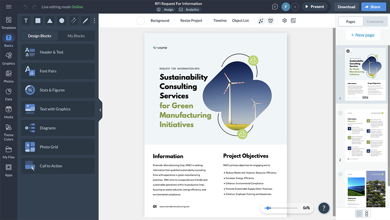Open the Comments tab
This screenshot has height=220, width=390.
(x=375, y=22)
